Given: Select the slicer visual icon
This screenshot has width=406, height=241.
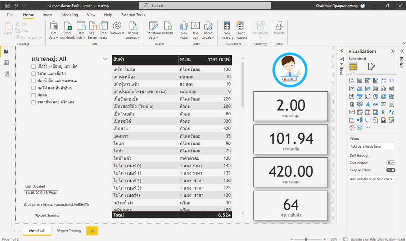Looking at the screenshot, I should point(361,112).
